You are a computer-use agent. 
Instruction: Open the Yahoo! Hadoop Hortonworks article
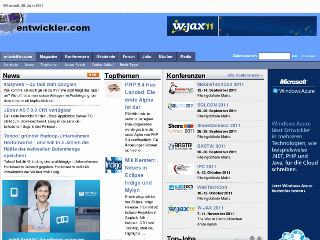[x=47, y=146]
